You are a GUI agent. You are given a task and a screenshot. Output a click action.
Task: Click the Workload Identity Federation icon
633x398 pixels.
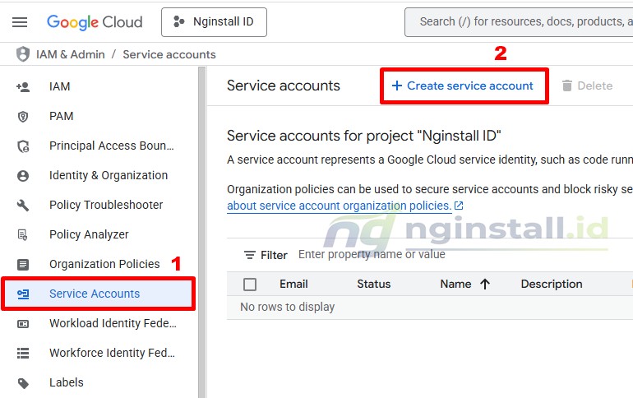coord(23,324)
